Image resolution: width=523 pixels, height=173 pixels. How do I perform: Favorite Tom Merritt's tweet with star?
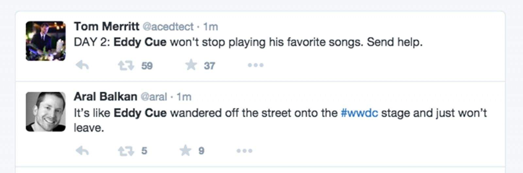pos(191,65)
